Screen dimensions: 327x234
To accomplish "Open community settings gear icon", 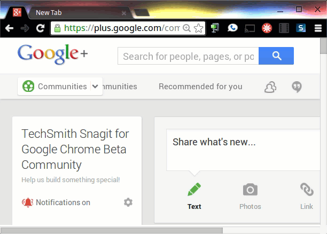I will (128, 202).
